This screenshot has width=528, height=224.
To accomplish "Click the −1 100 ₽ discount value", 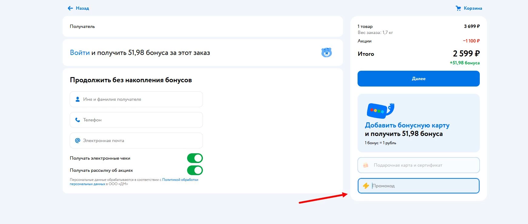I will [x=471, y=41].
